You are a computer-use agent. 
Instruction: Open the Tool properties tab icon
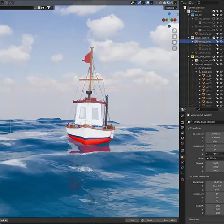pyautogui.click(x=182, y=116)
